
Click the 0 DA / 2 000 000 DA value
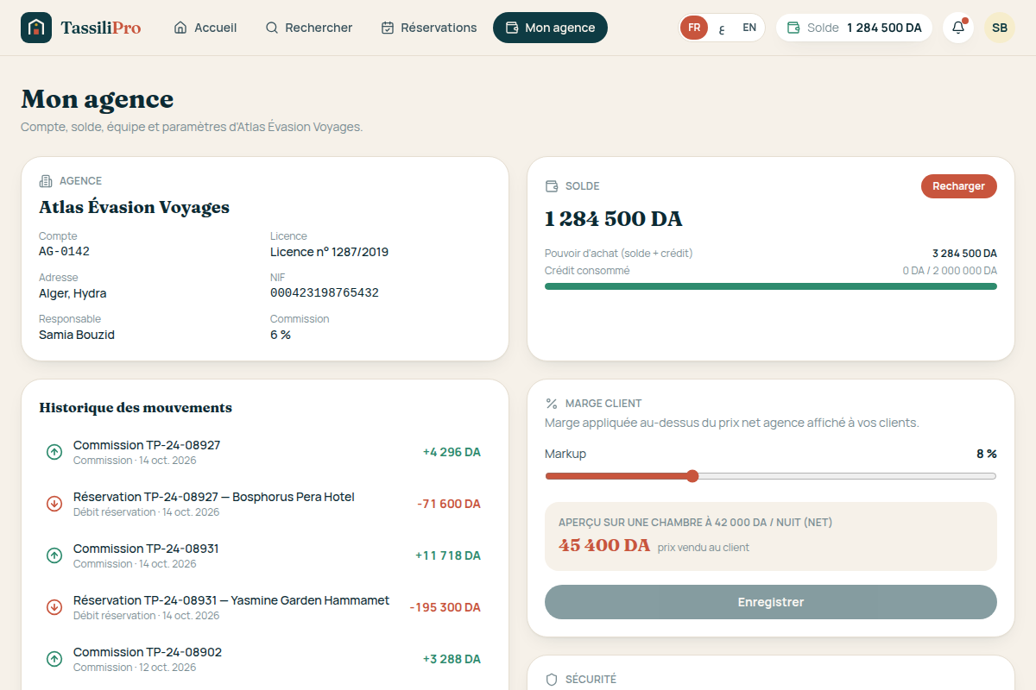coord(950,271)
